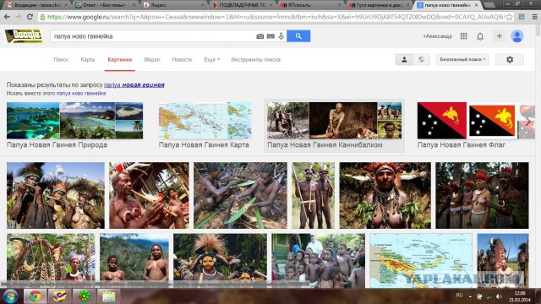Select the Картинки tab
Viewport: 541px width, 304px height.
click(120, 60)
